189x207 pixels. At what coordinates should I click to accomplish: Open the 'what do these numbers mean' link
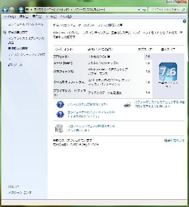pyautogui.click(x=88, y=105)
